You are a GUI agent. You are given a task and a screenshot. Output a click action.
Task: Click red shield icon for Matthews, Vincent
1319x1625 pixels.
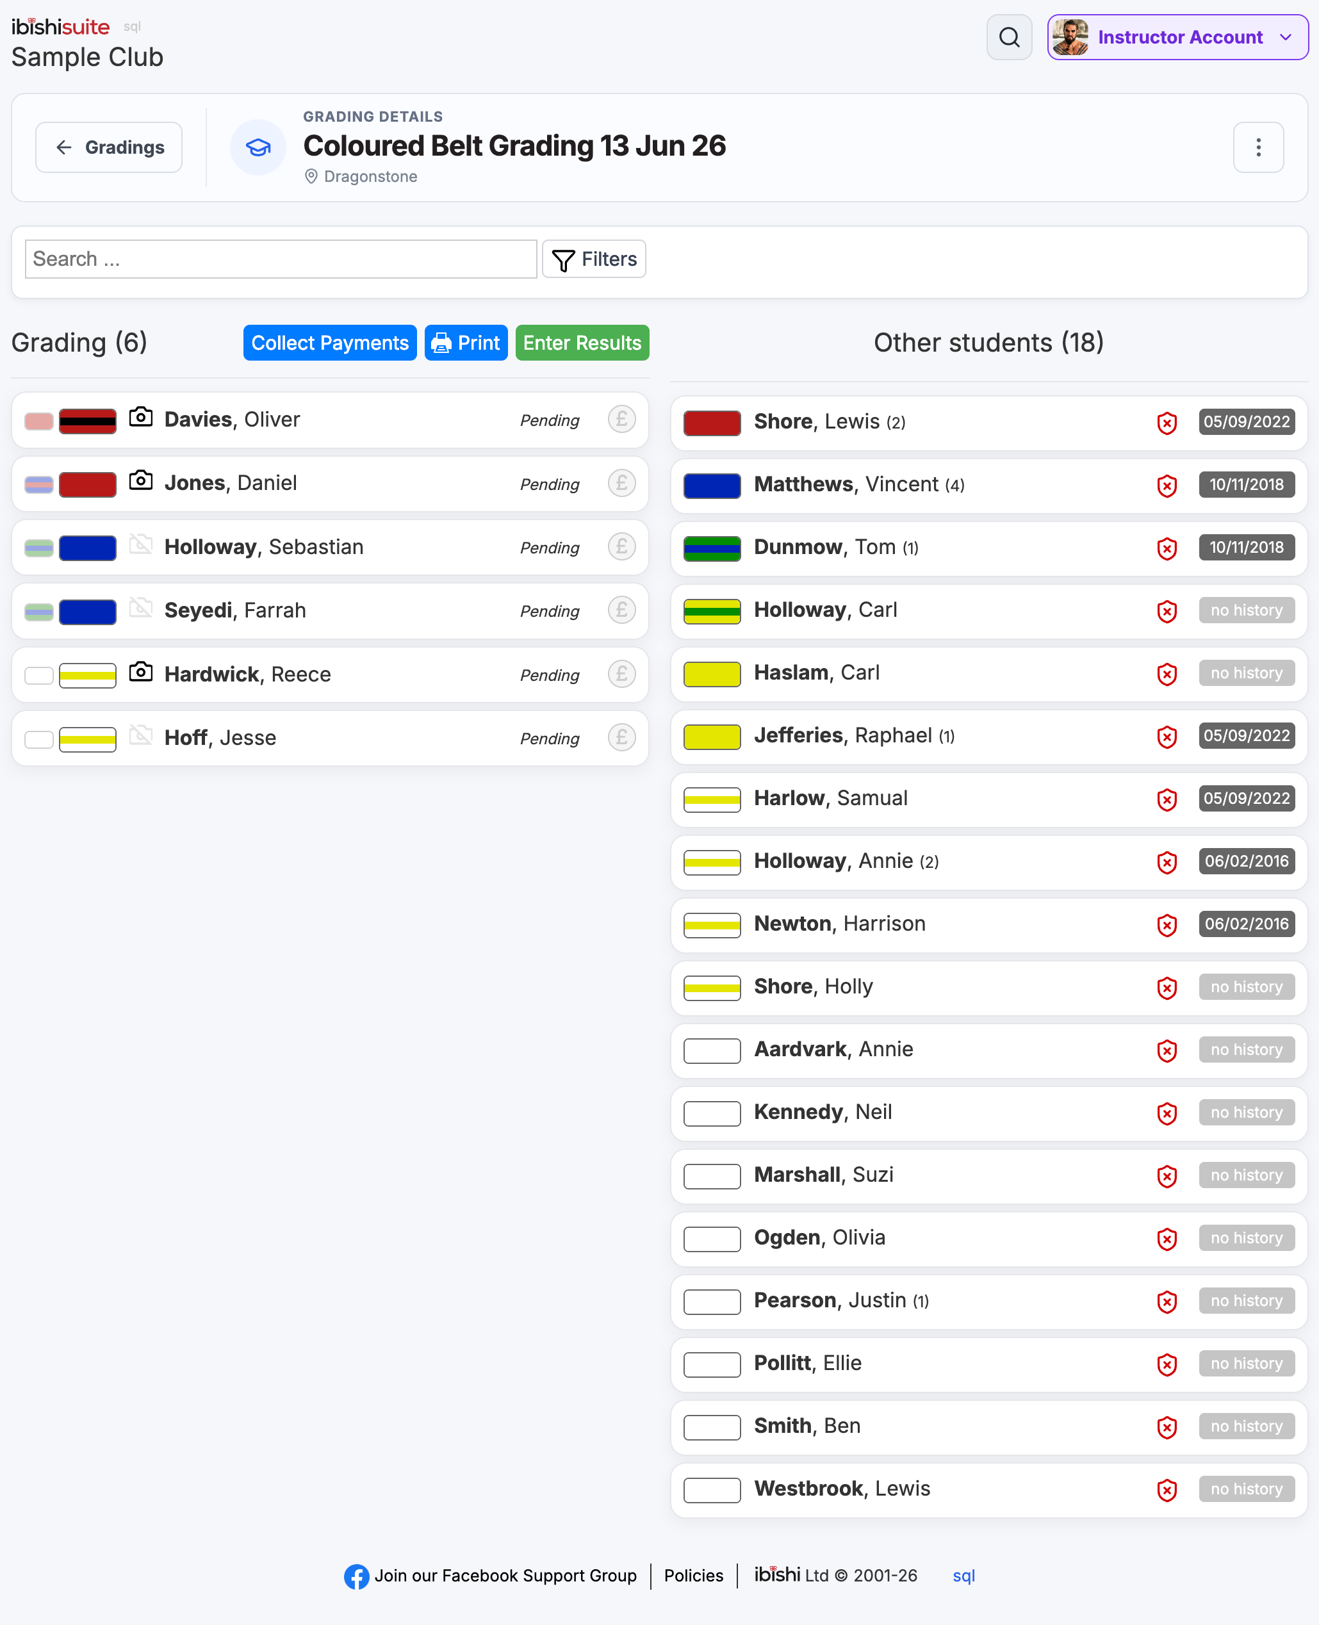point(1167,486)
